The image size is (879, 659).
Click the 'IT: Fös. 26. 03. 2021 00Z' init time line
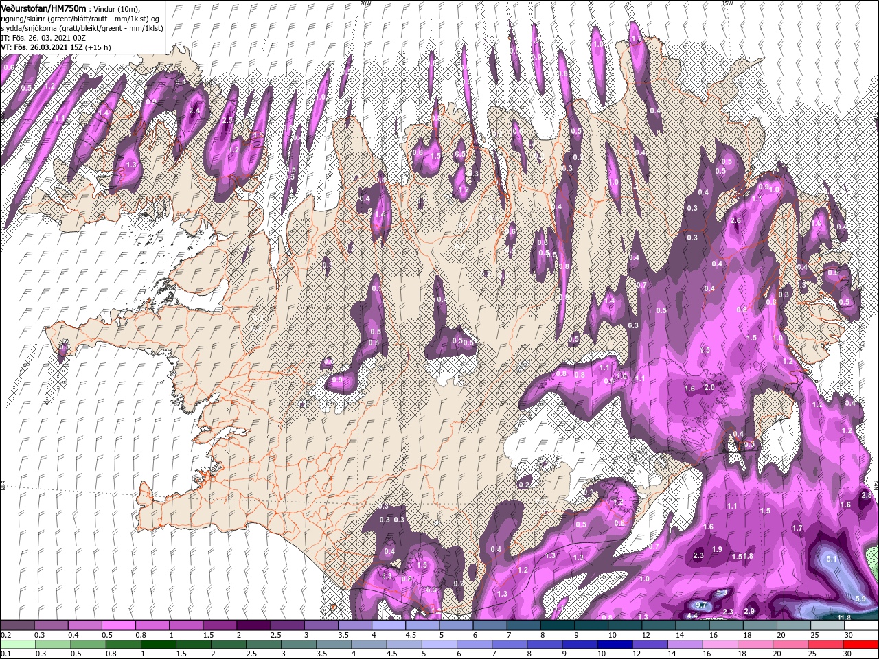[x=43, y=38]
